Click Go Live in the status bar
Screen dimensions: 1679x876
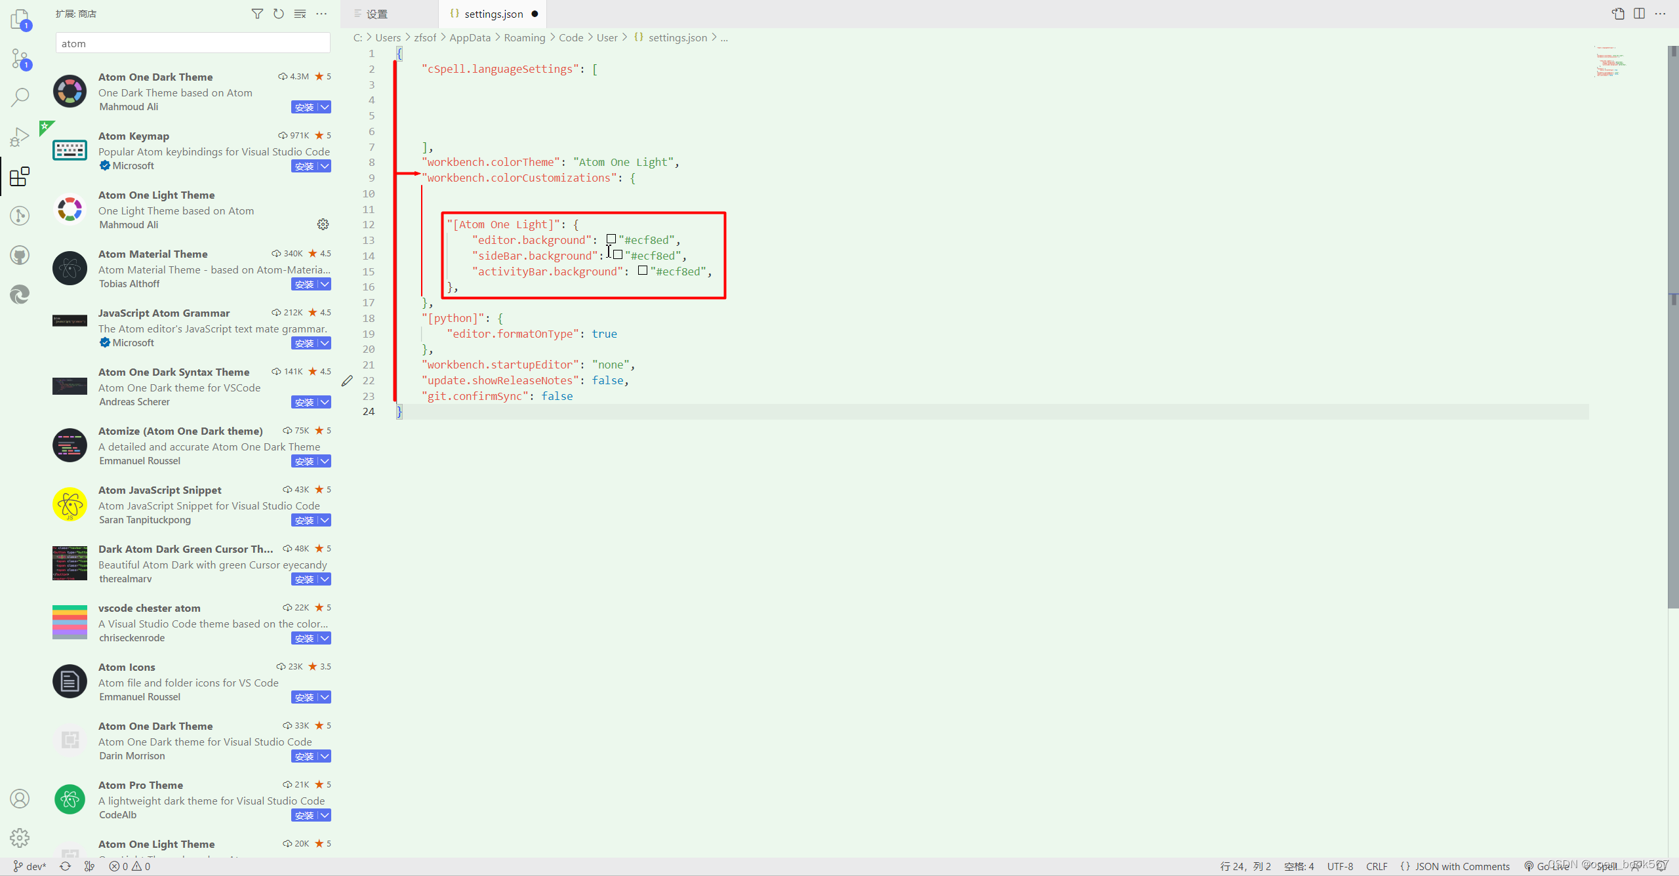point(1547,866)
